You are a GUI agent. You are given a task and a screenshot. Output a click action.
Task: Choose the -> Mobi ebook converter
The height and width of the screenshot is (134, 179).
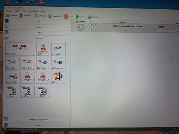[x=12, y=91]
